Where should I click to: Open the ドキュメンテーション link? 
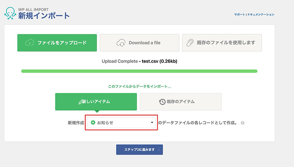[261, 14]
